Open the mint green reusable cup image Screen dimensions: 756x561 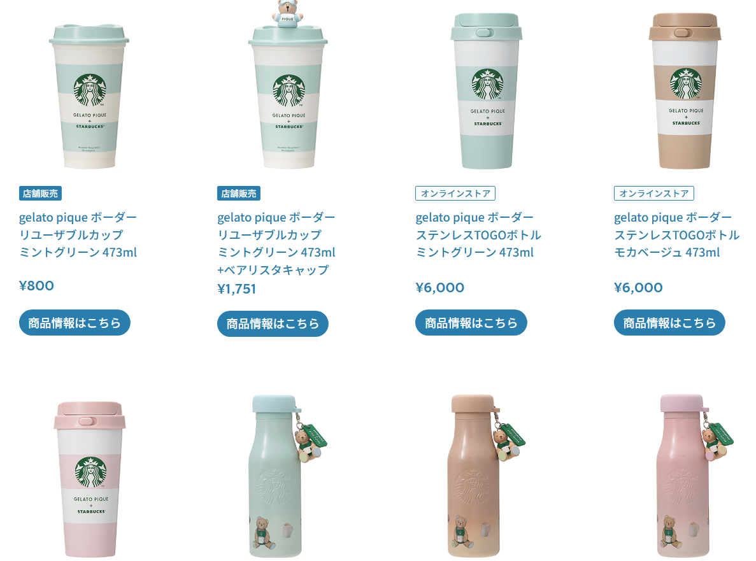pyautogui.click(x=89, y=96)
